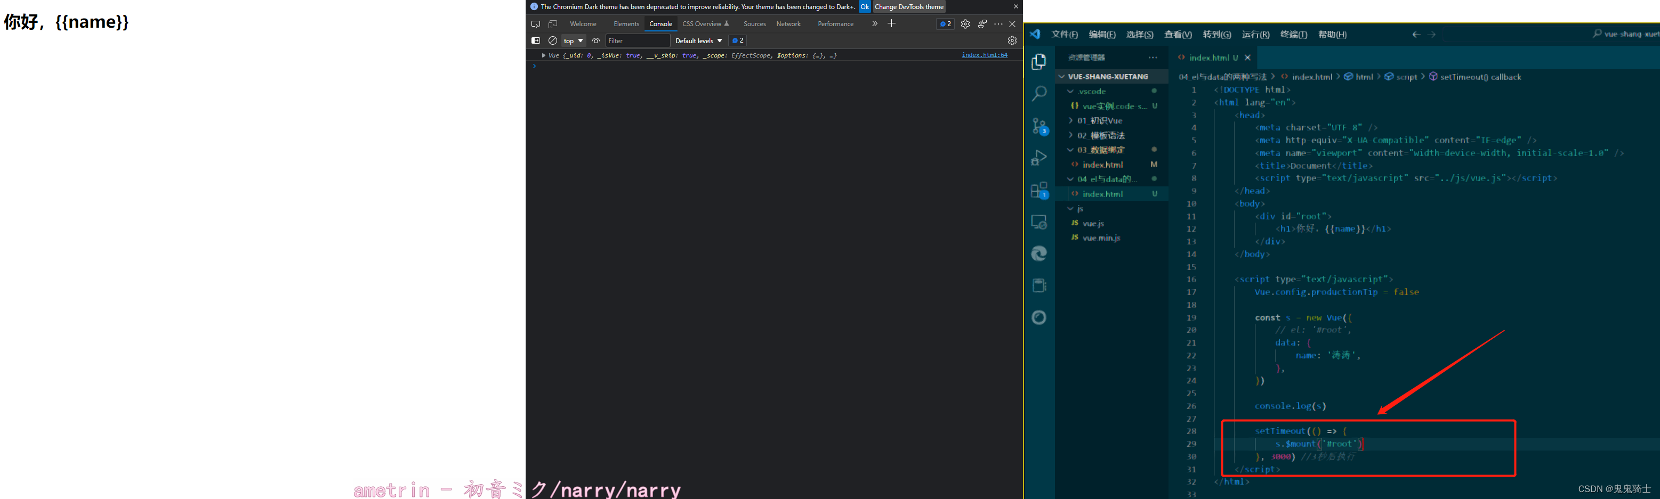This screenshot has height=499, width=1660.
Task: Open the Run and Debug view
Action: tap(1039, 158)
